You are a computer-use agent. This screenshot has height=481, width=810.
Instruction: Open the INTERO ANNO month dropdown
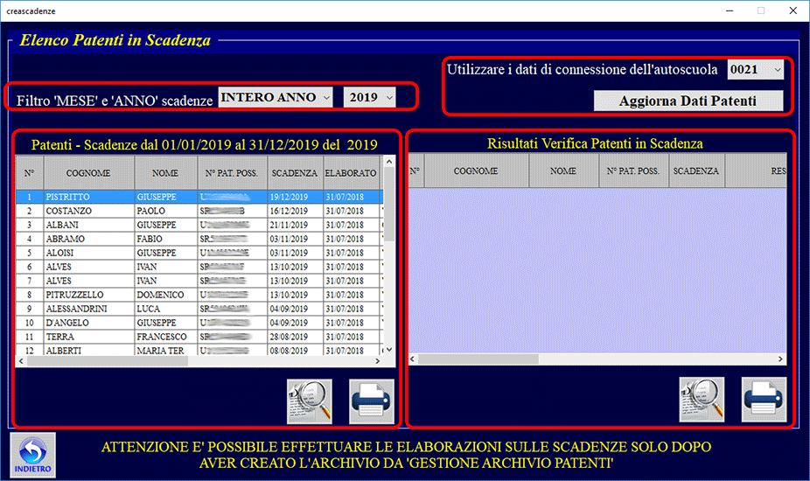[276, 97]
